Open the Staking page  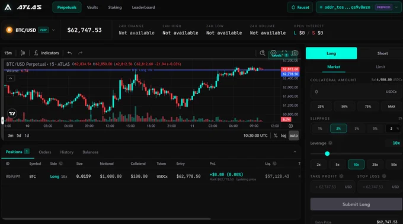pos(115,7)
